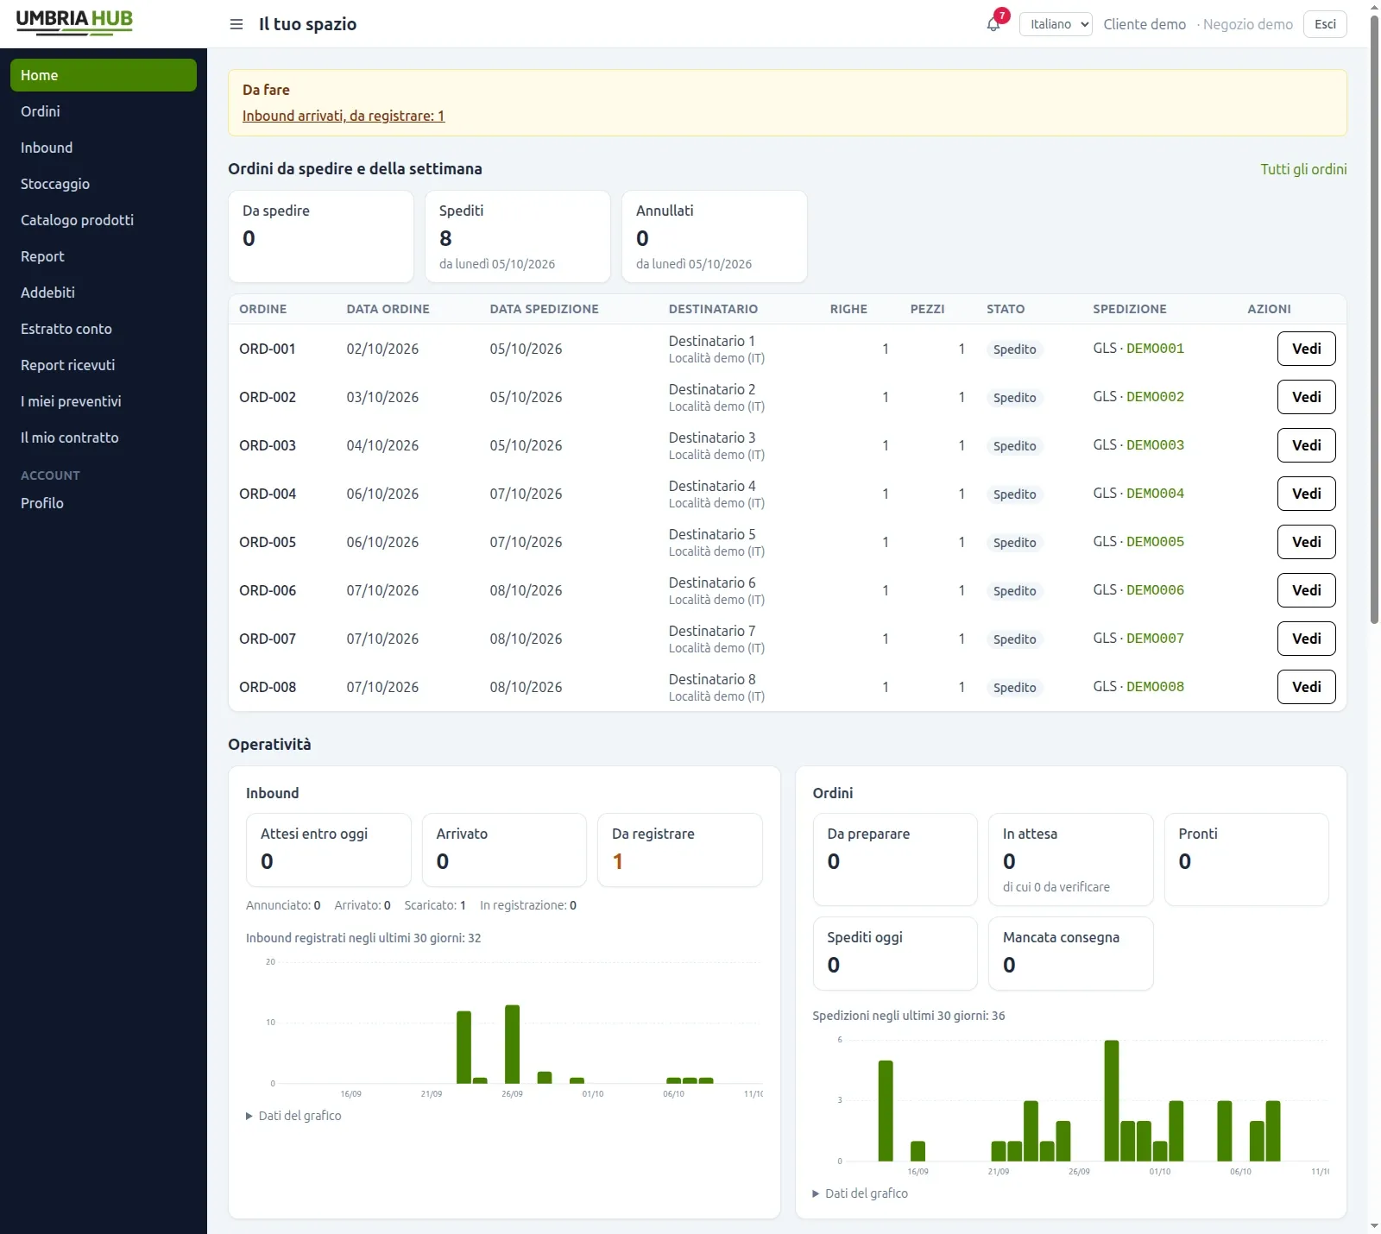Click Vedi for order ORD-005
Image resolution: width=1381 pixels, height=1234 pixels.
pyautogui.click(x=1307, y=542)
